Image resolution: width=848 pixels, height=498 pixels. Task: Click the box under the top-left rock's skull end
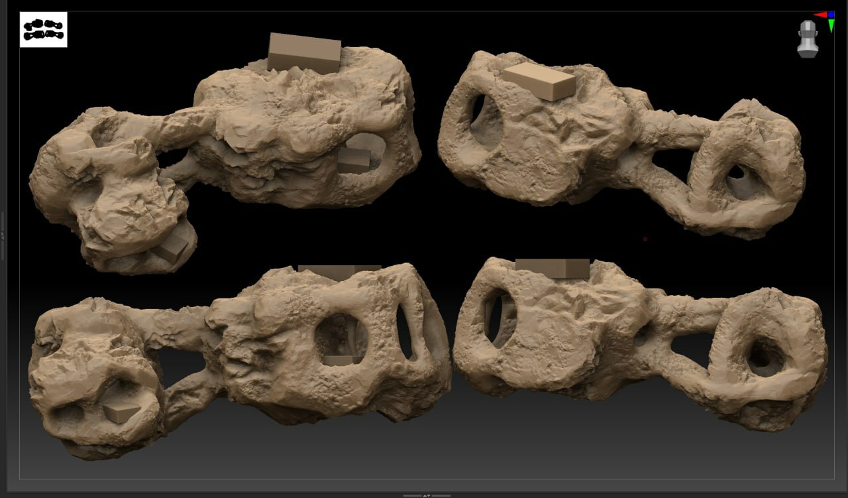(x=172, y=248)
